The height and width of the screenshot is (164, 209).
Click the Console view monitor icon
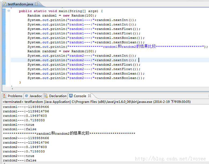click(x=71, y=96)
